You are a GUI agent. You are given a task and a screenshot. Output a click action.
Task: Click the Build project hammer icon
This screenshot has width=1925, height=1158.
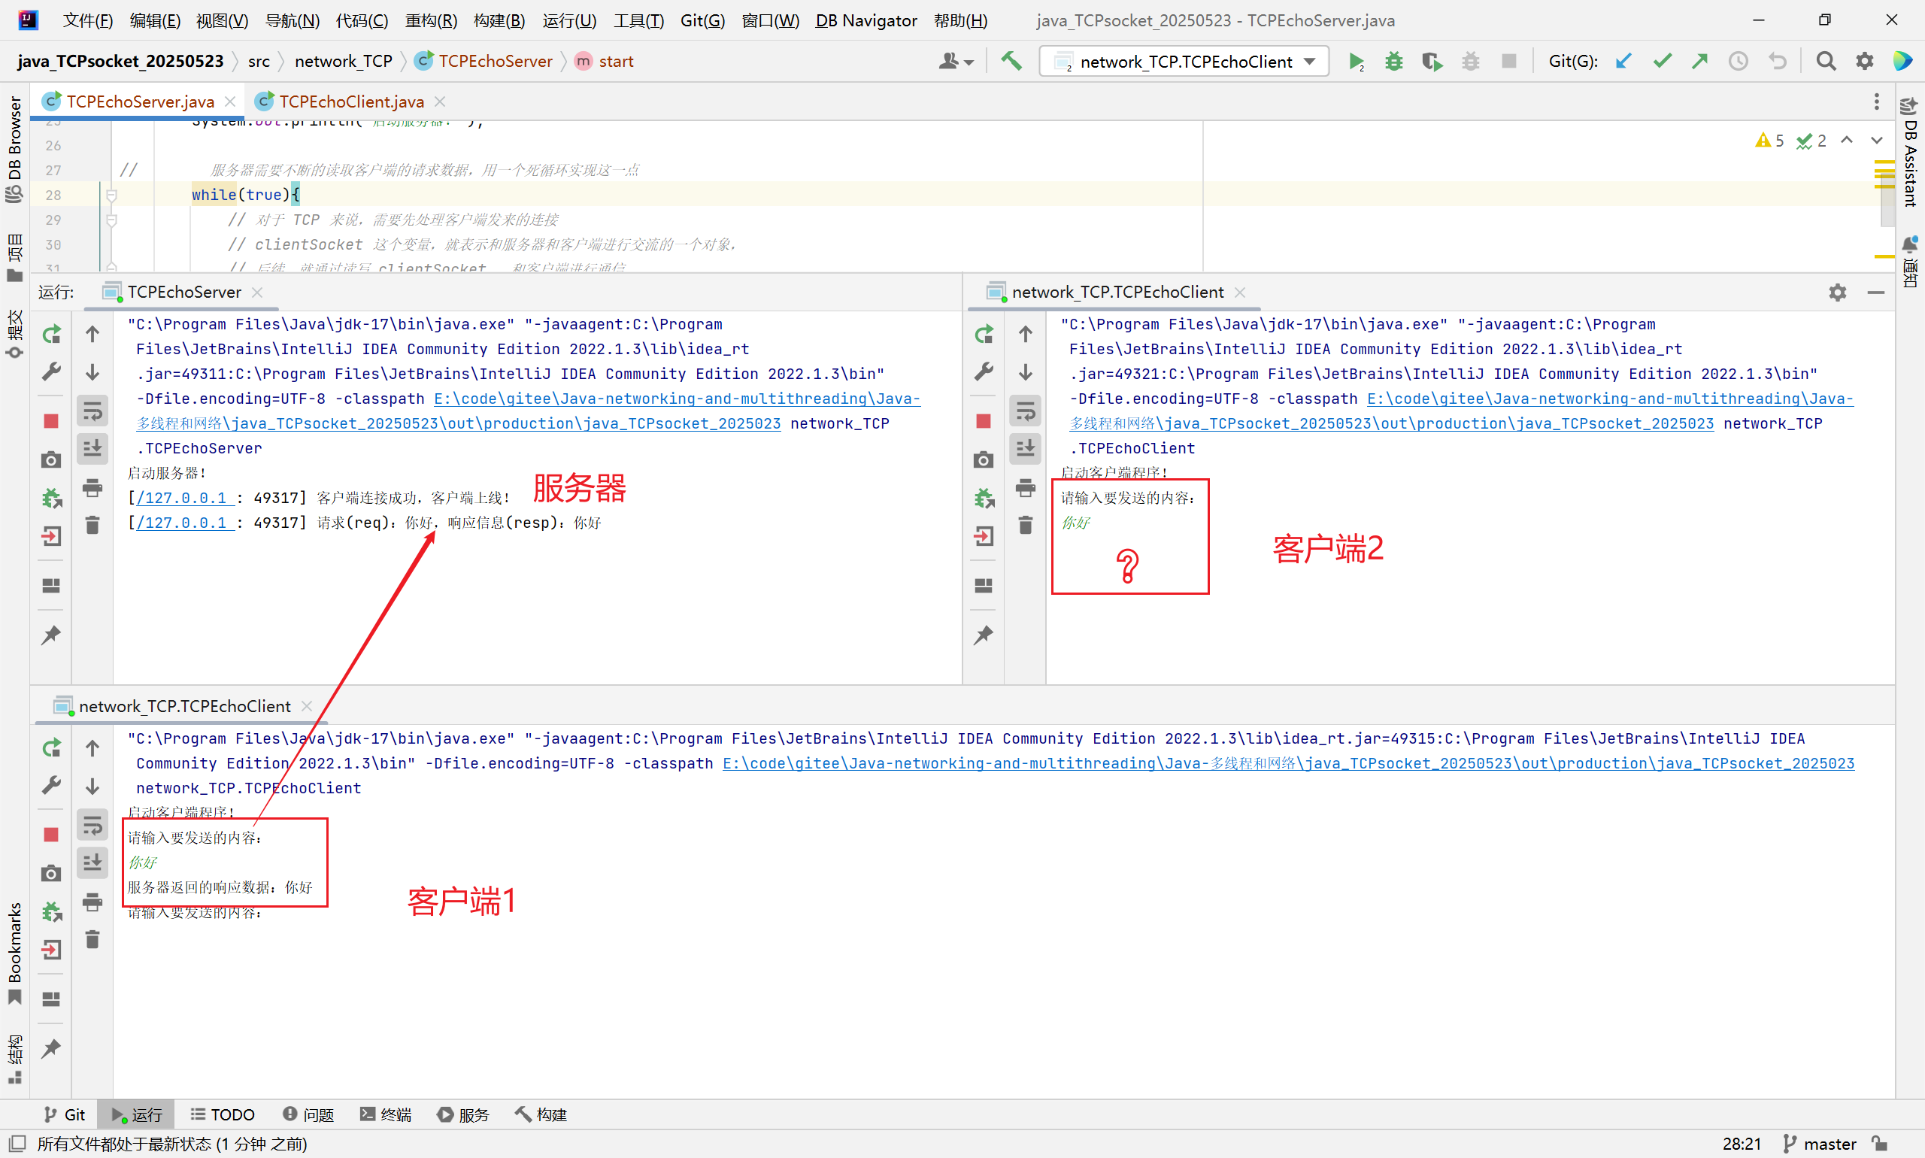(1011, 61)
